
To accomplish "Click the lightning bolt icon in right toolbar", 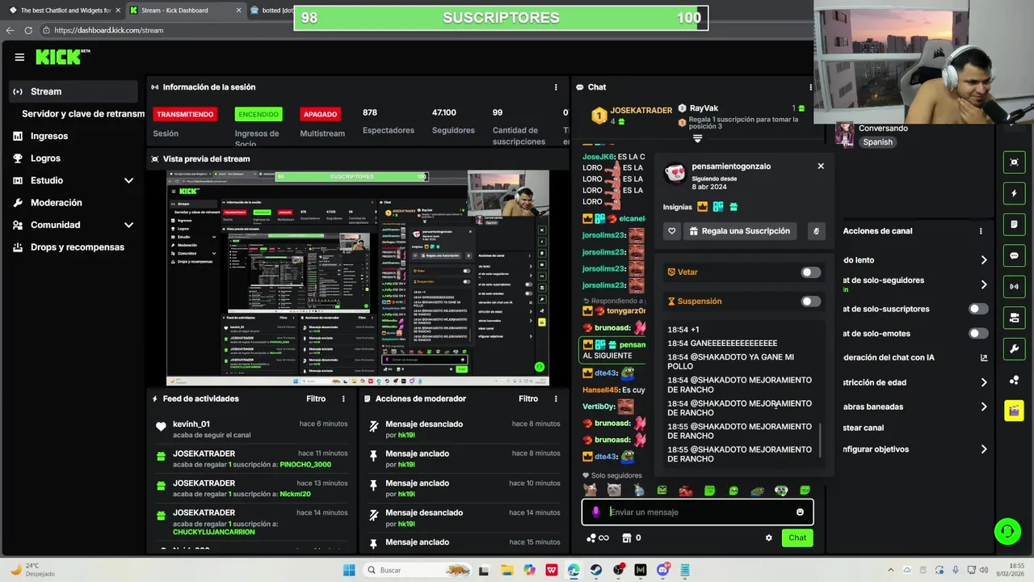I will coord(1014,193).
